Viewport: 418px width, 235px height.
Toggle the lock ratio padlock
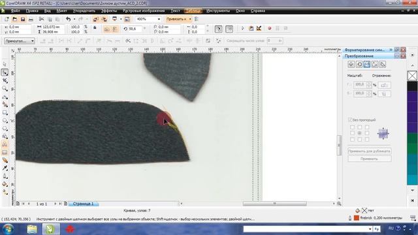95,27
